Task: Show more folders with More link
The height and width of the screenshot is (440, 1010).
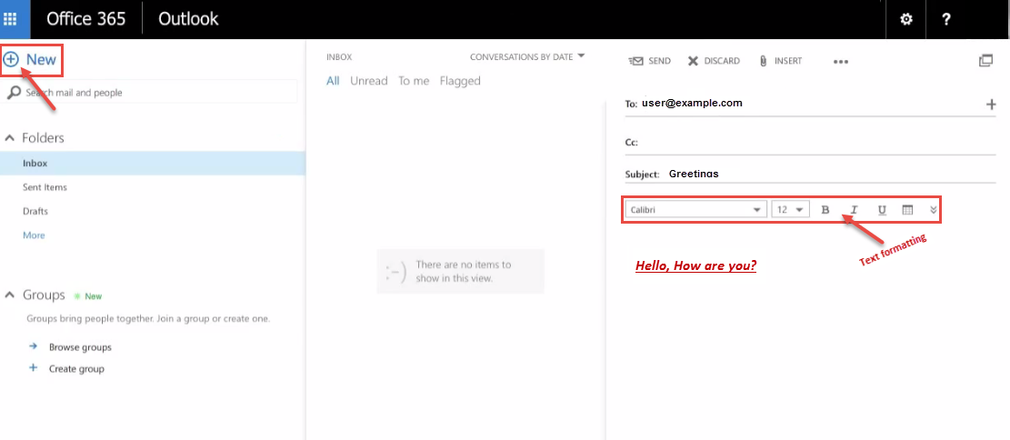Action: [34, 235]
